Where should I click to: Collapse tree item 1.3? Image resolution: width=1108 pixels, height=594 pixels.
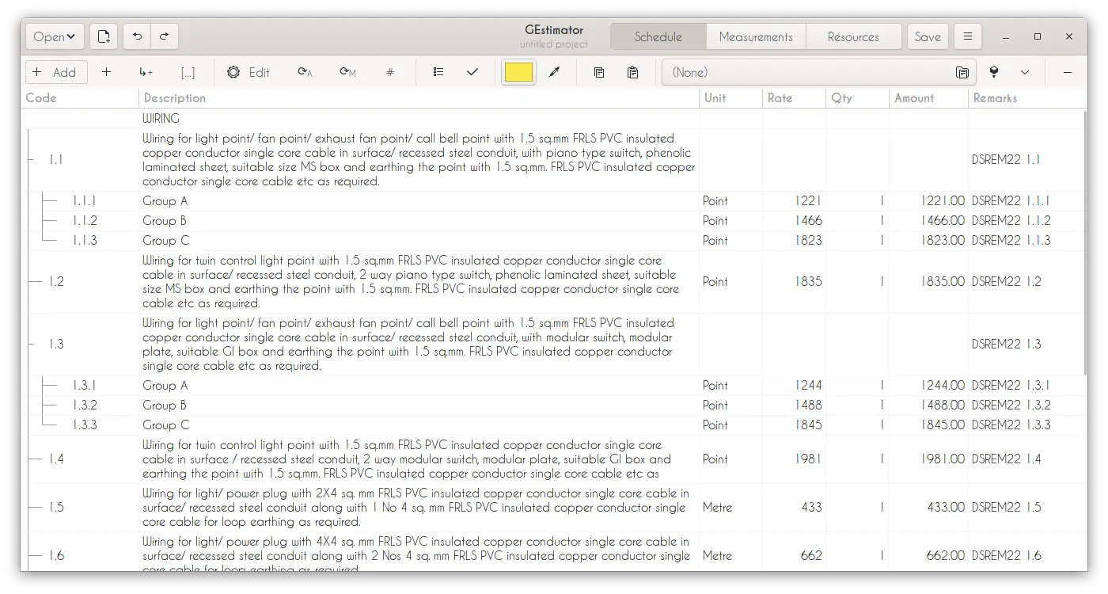click(31, 344)
